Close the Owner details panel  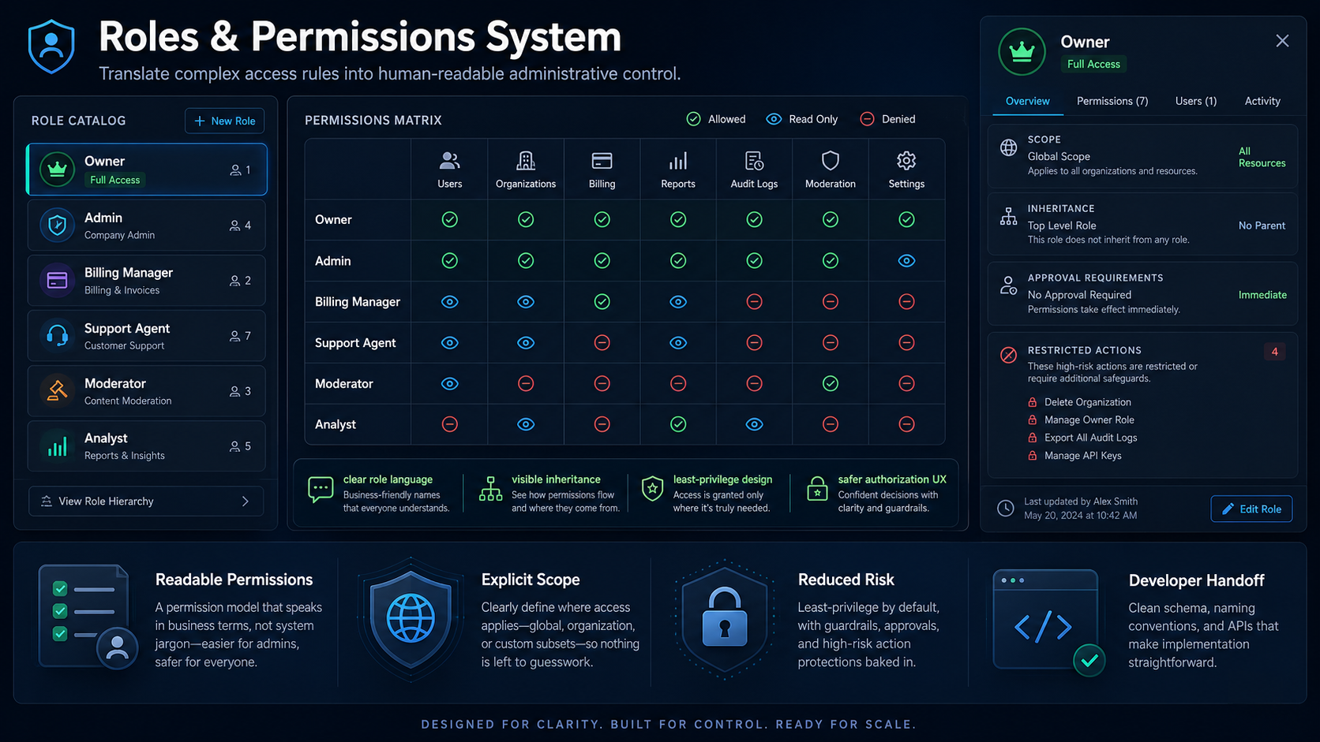coord(1282,41)
